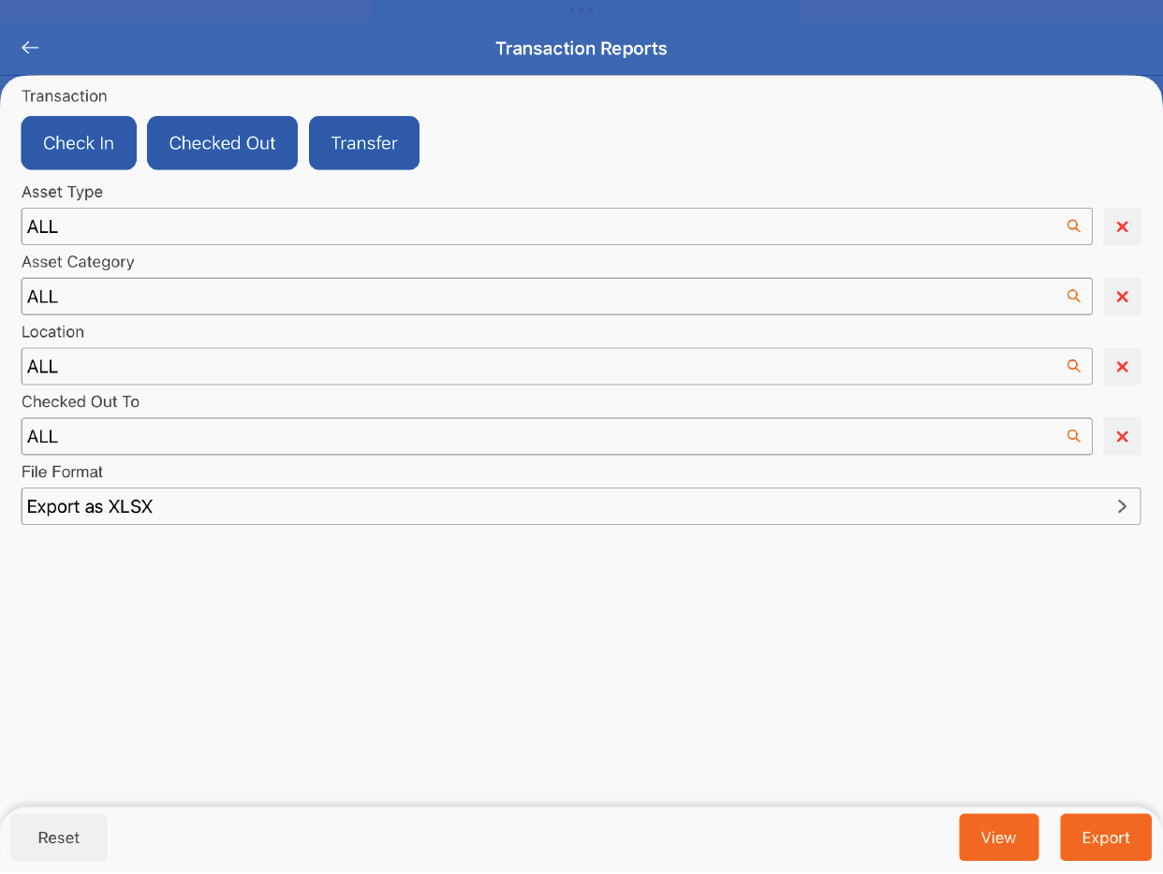Clear Checked Out To with red X
This screenshot has width=1163, height=874.
tap(1122, 436)
